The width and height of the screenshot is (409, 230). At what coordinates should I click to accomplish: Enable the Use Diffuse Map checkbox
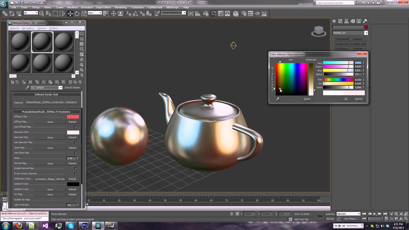pyautogui.click(x=76, y=127)
